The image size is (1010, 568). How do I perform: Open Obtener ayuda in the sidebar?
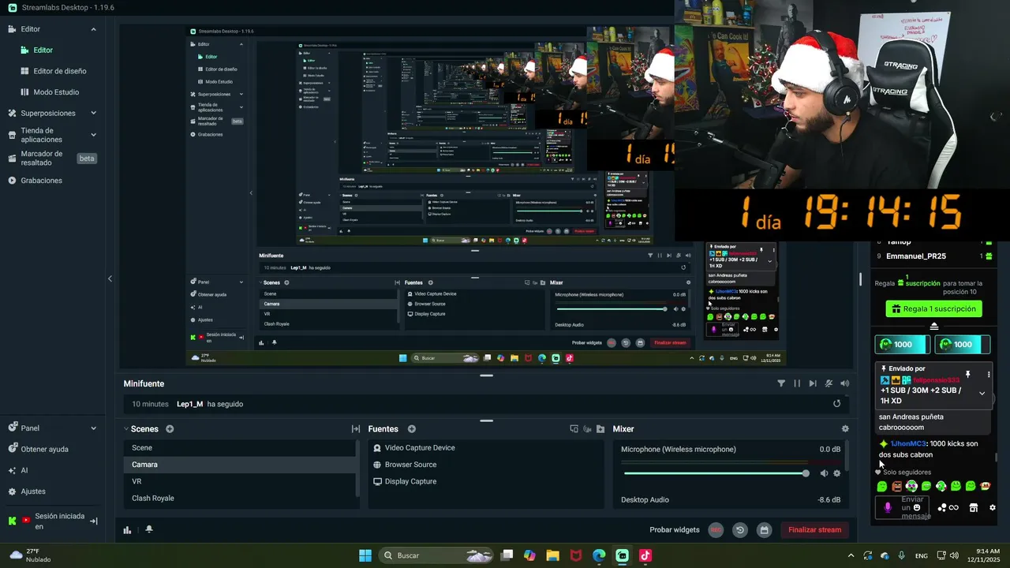(x=44, y=450)
